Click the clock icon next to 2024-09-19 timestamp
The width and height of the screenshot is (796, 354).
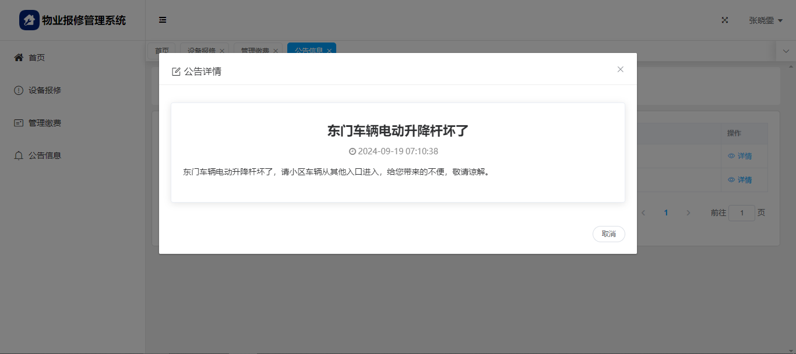[352, 151]
